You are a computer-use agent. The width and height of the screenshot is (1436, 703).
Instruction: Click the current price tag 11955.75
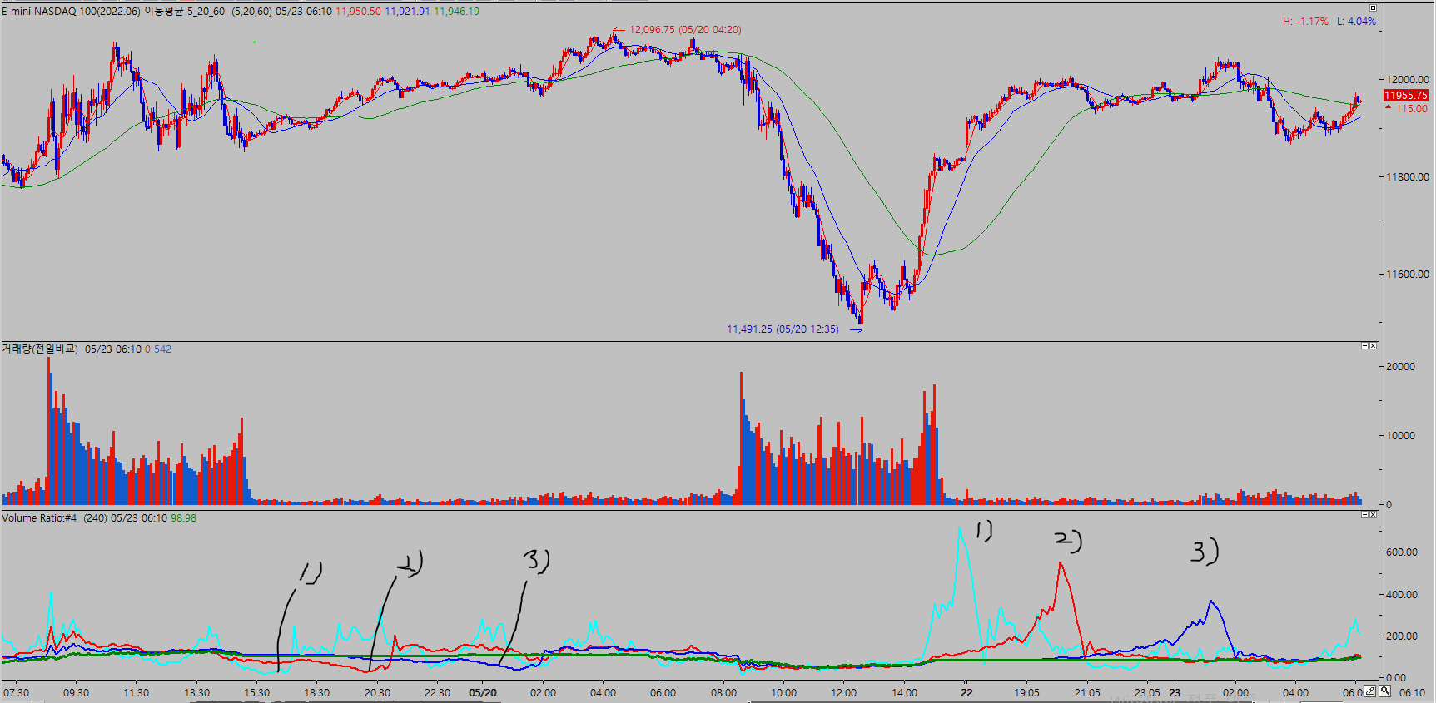(1405, 96)
